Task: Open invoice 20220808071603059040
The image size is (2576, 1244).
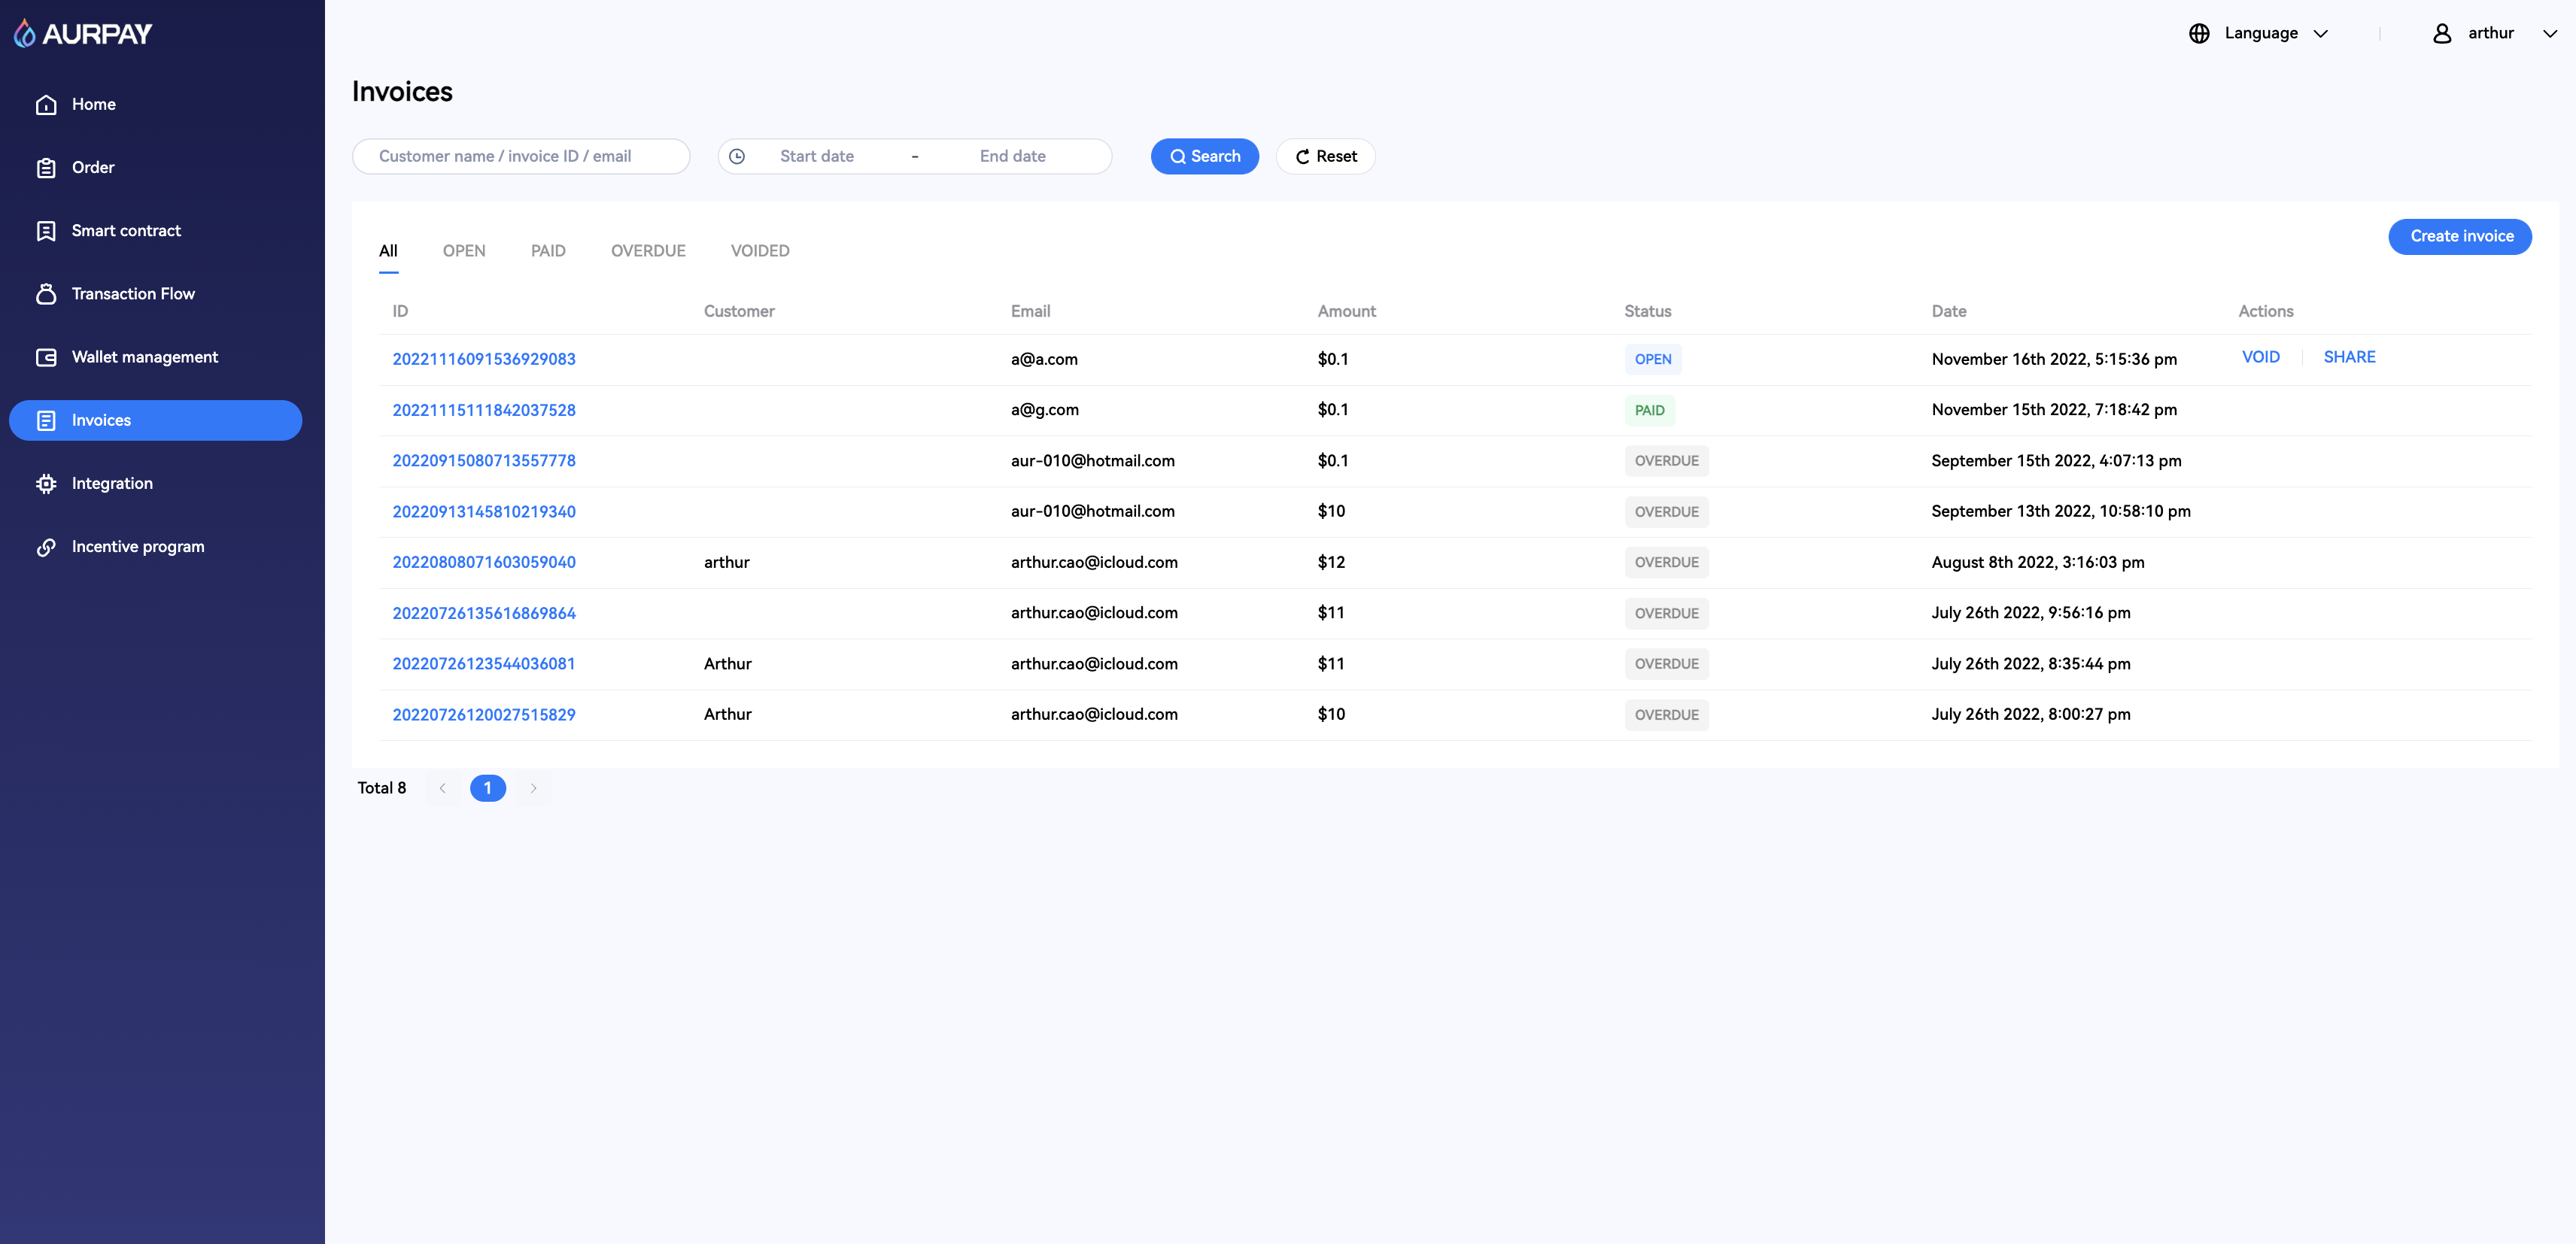Action: (484, 562)
